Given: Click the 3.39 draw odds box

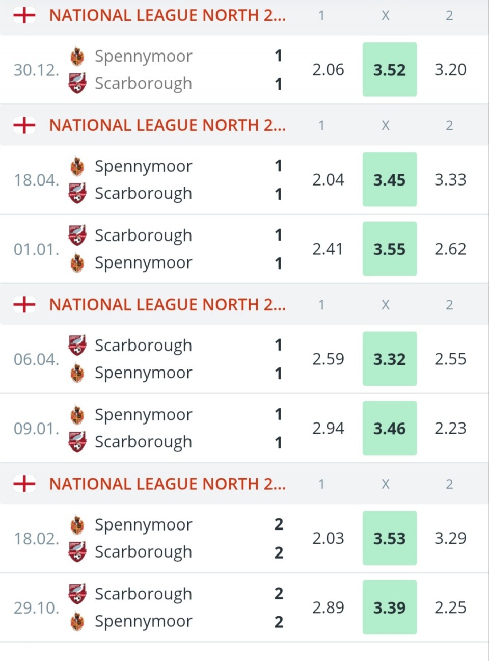Looking at the screenshot, I should pyautogui.click(x=390, y=607).
